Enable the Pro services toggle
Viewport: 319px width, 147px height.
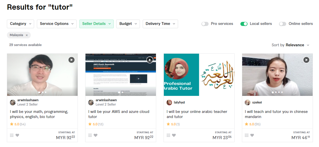pos(205,24)
